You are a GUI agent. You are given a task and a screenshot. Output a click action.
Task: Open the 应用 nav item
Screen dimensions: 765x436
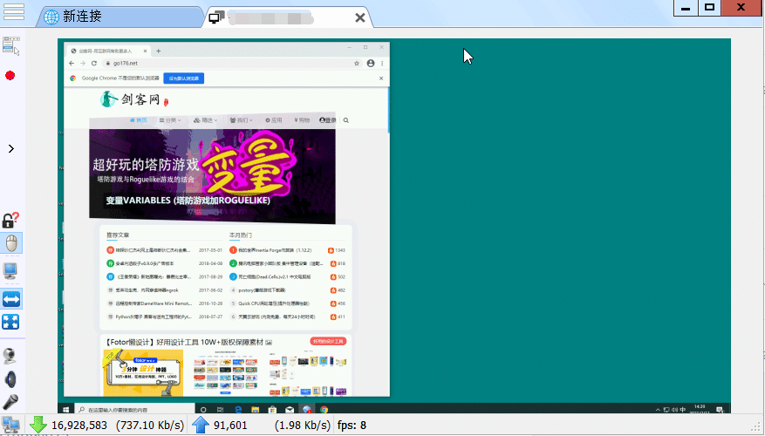pyautogui.click(x=274, y=120)
